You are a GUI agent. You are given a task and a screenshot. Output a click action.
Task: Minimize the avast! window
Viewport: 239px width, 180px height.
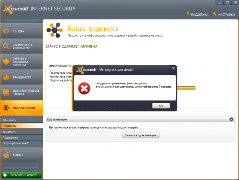pyautogui.click(x=220, y=2)
